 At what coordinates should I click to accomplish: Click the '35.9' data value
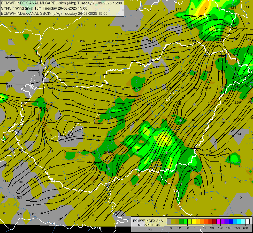pos(12,39)
